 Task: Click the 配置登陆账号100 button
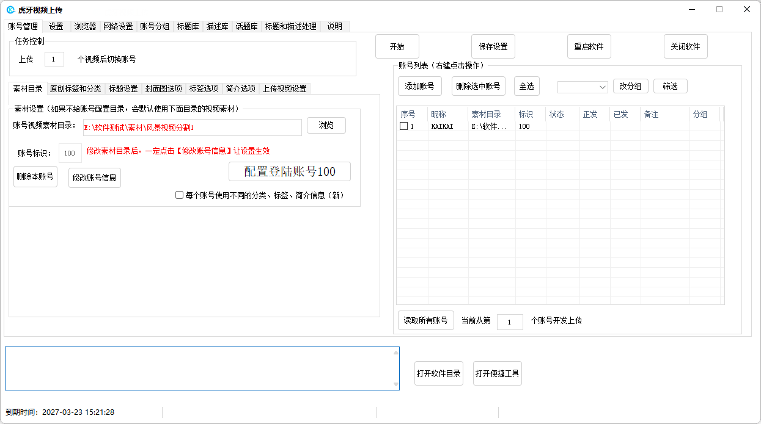[x=290, y=171]
